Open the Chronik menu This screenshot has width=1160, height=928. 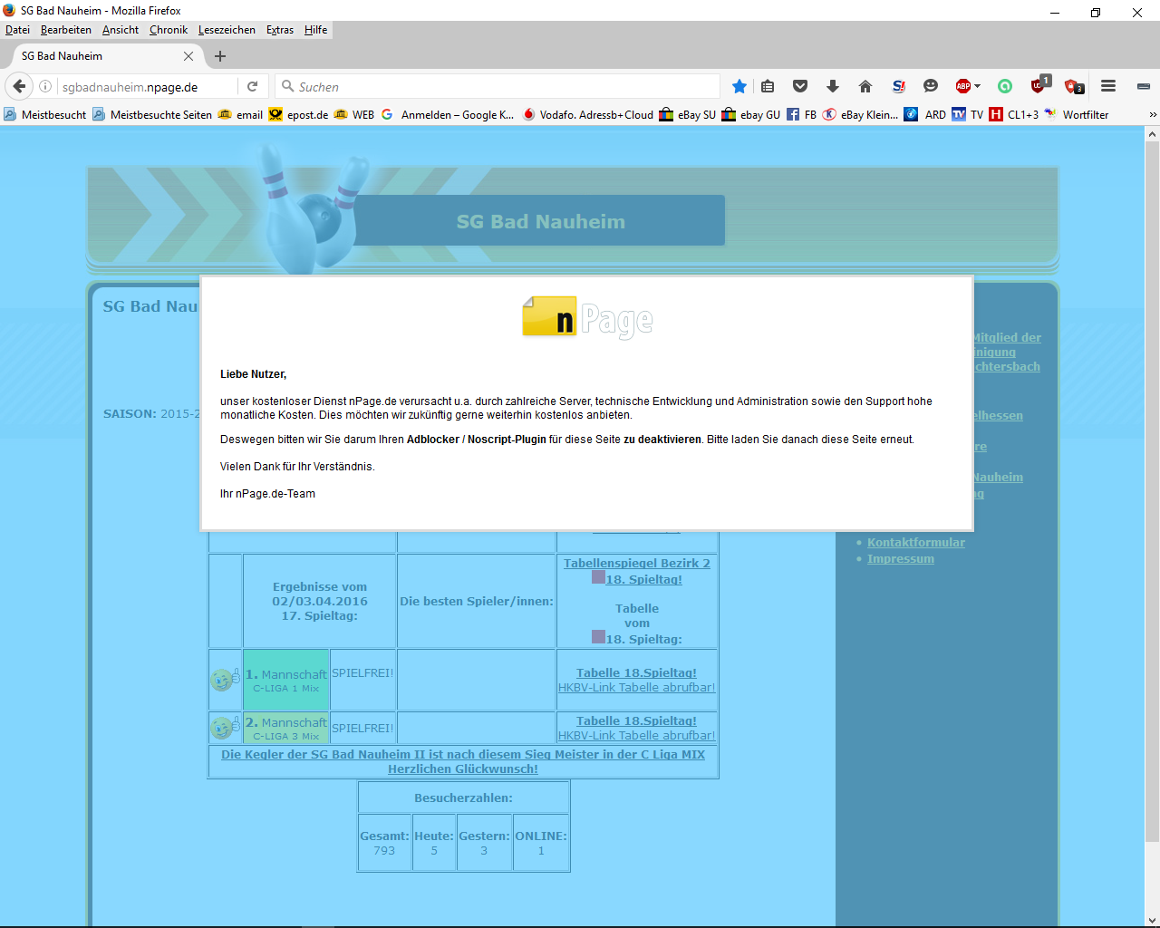click(x=169, y=30)
